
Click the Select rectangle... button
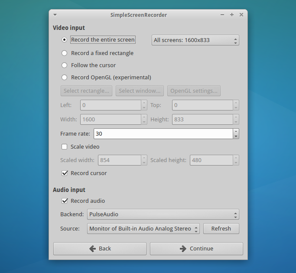(x=86, y=91)
